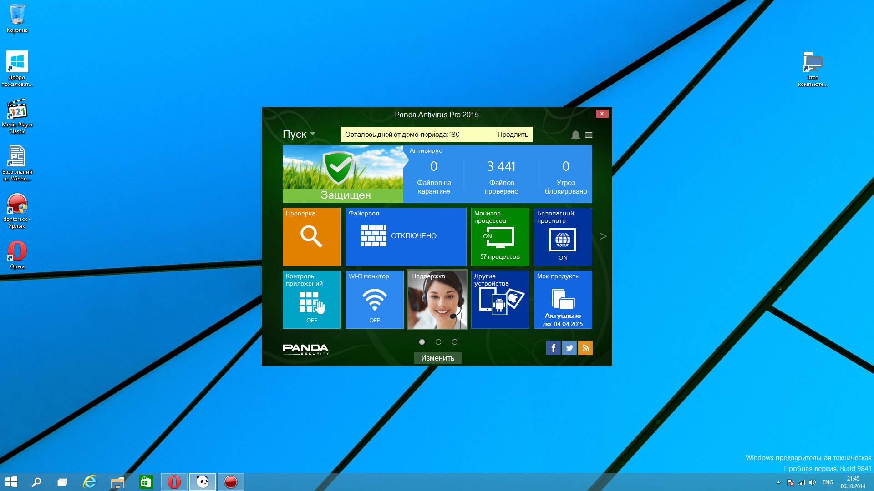Open the Мои продукты tile
This screenshot has width=874, height=491.
(x=563, y=300)
